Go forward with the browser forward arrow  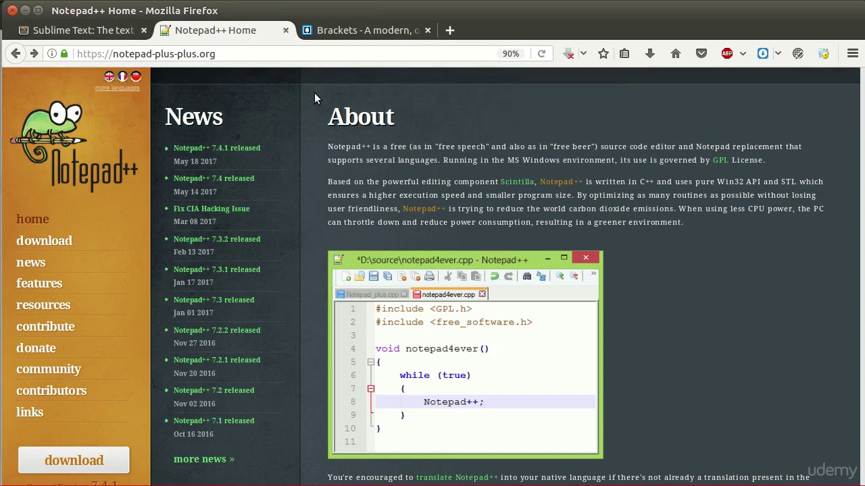click(x=34, y=53)
